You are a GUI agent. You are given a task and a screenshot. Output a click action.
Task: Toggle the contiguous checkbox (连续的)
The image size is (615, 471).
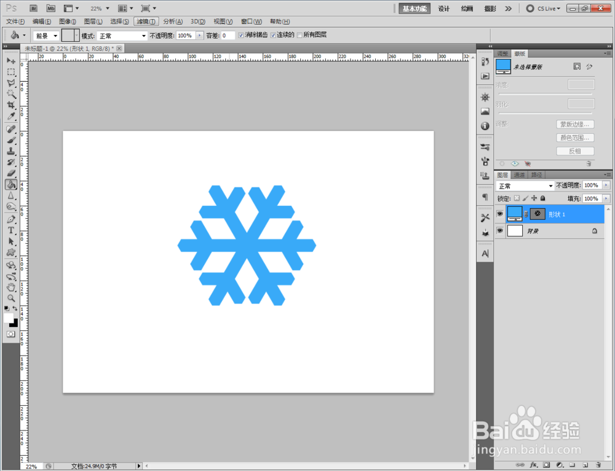point(273,35)
